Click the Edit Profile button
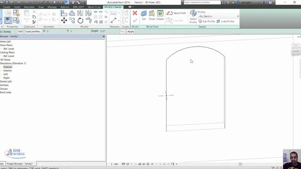The width and height of the screenshot is (301, 169). click(206, 22)
